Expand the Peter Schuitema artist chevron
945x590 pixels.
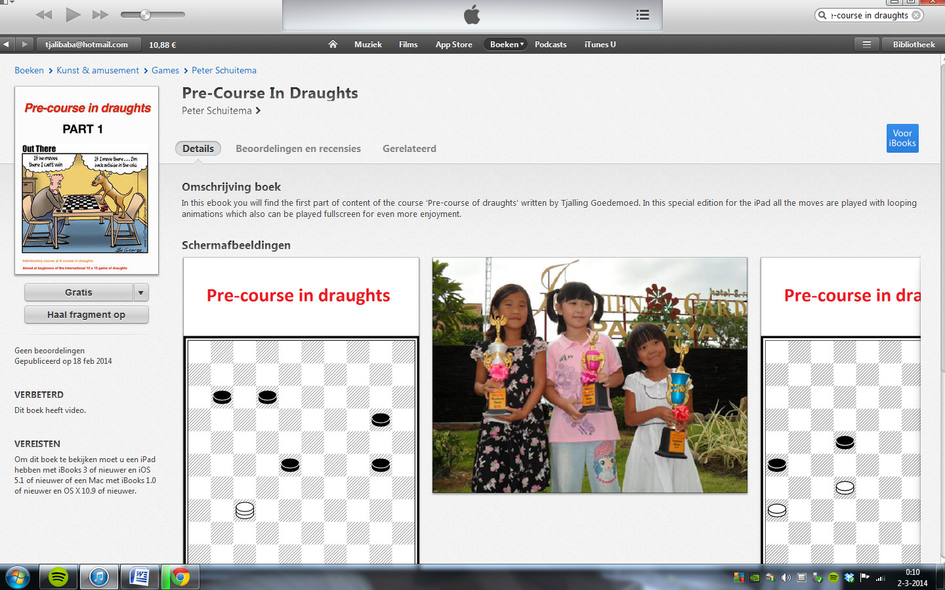[x=257, y=111]
